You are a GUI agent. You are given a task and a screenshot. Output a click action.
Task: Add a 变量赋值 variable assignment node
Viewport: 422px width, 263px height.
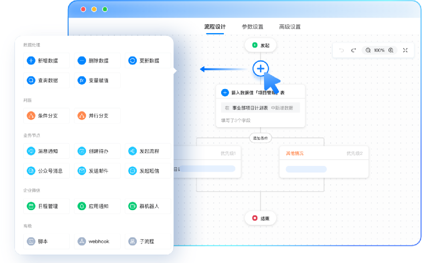click(x=97, y=80)
